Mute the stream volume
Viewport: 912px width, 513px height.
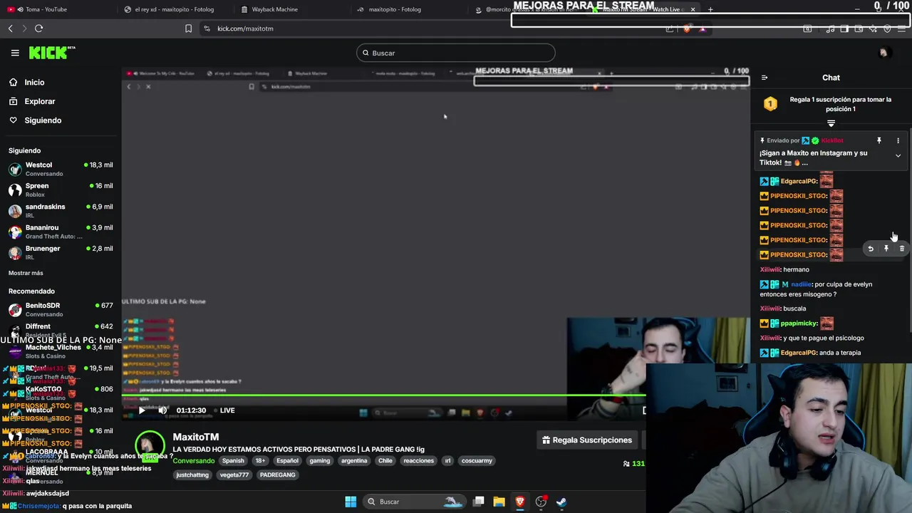coord(162,410)
